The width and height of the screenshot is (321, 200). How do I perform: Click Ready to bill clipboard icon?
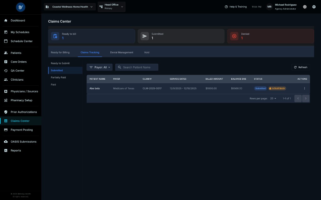pyautogui.click(x=55, y=36)
